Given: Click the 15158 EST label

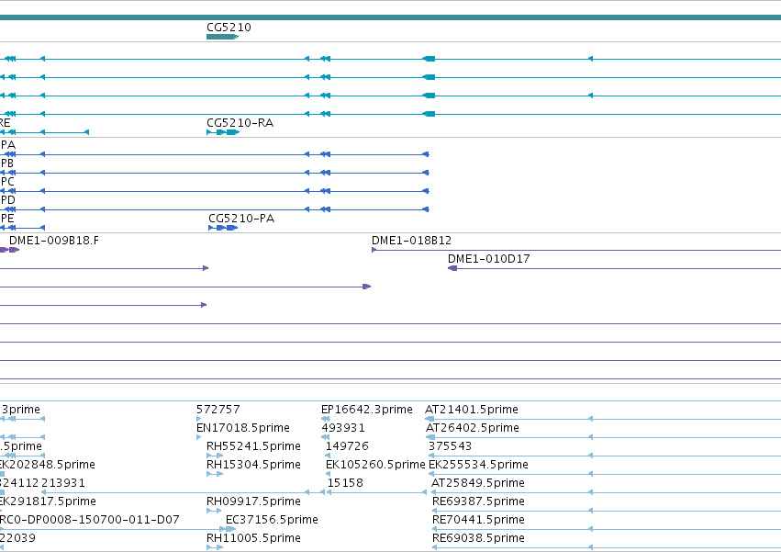Looking at the screenshot, I should pyautogui.click(x=345, y=483).
